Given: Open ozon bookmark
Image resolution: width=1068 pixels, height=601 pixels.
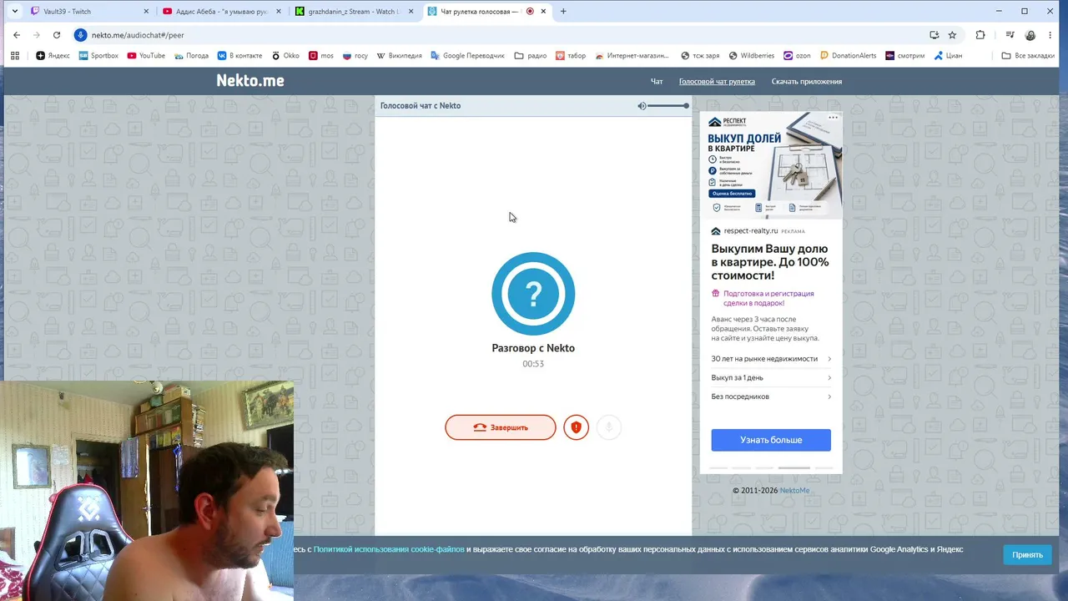Looking at the screenshot, I should pyautogui.click(x=797, y=56).
